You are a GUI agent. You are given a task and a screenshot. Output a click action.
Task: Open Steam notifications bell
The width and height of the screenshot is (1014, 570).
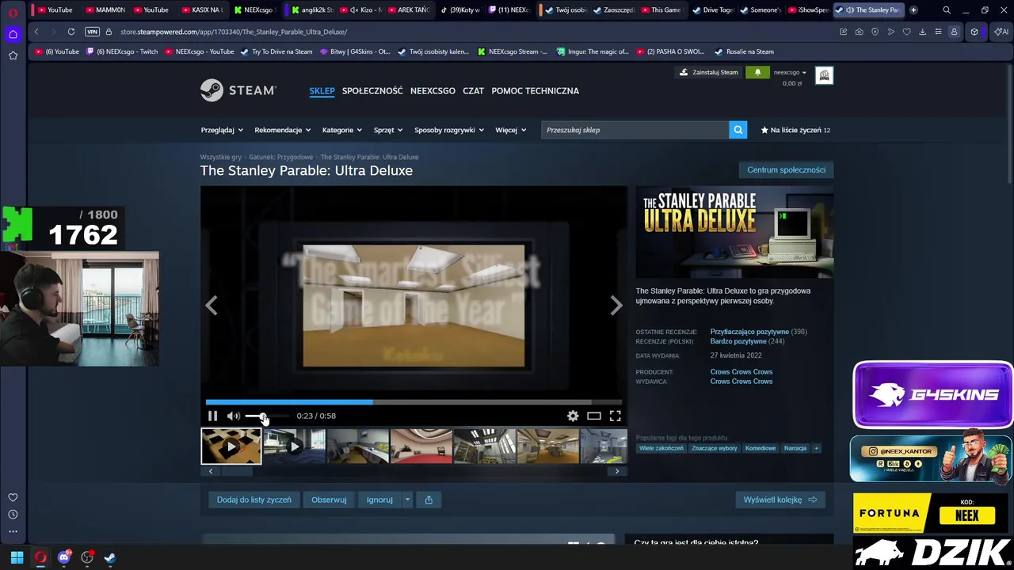click(757, 72)
